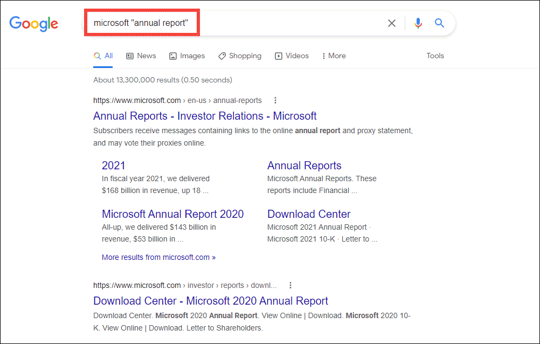Switch to the Images tab
540x344 pixels.
187,56
